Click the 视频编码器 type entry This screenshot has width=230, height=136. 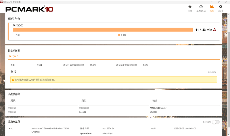point(84,108)
